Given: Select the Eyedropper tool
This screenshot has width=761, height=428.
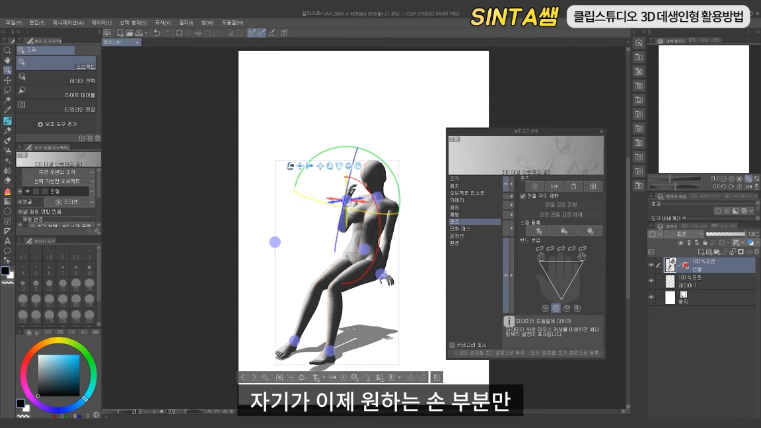Looking at the screenshot, I should click(x=7, y=110).
